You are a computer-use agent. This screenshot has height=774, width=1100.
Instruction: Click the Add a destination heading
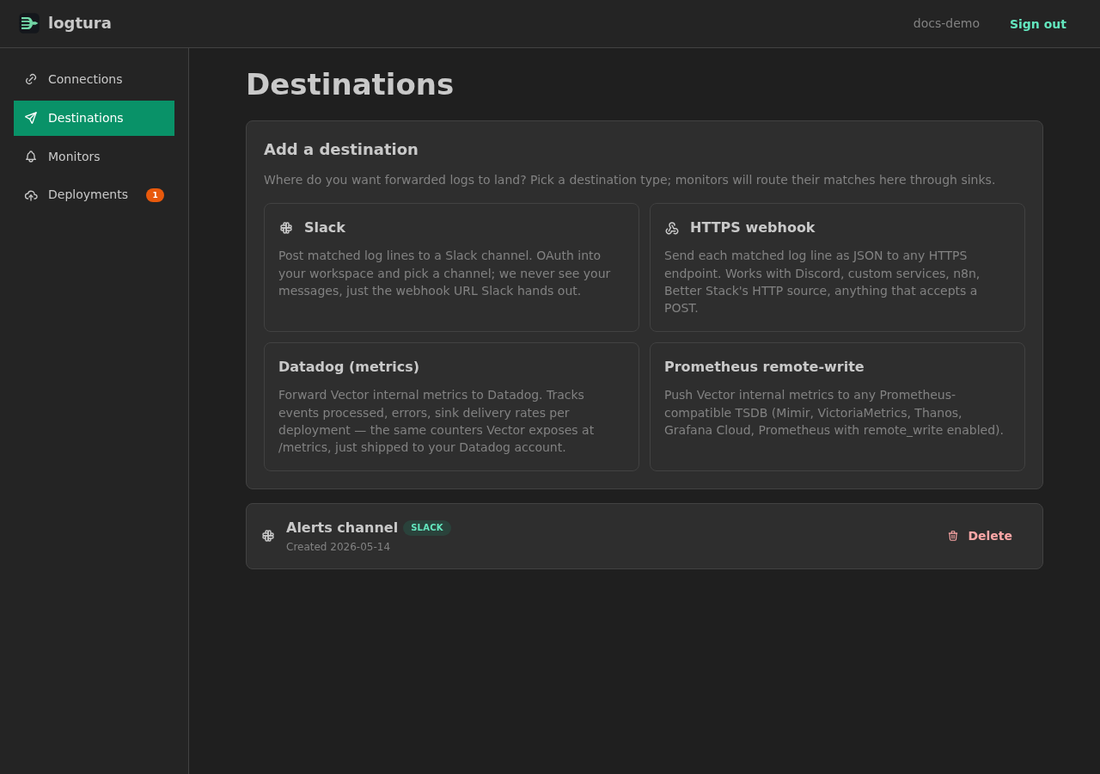(x=341, y=150)
